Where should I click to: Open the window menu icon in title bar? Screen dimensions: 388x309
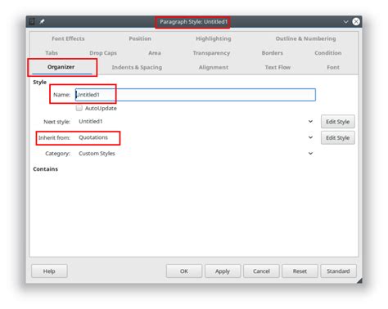(x=32, y=21)
